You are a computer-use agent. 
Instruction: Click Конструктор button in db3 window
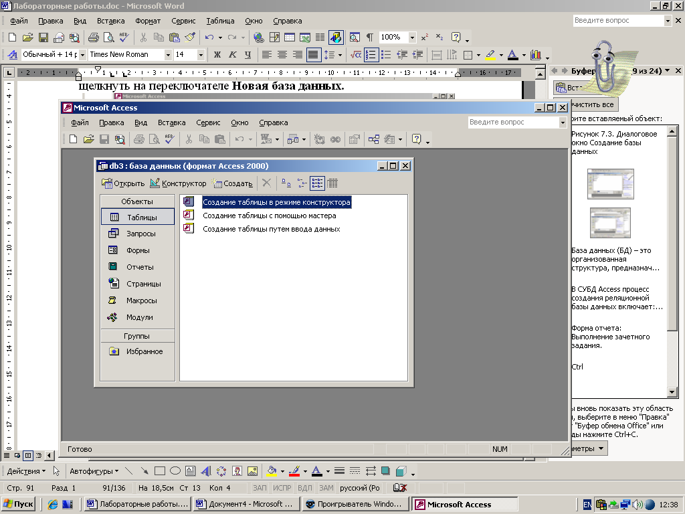click(x=178, y=183)
